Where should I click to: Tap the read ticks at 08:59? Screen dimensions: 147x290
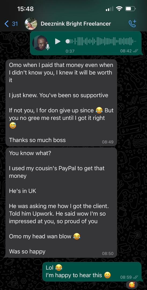[x=135, y=277]
